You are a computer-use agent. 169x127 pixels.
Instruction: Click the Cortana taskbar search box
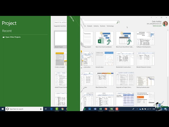(x=24, y=109)
